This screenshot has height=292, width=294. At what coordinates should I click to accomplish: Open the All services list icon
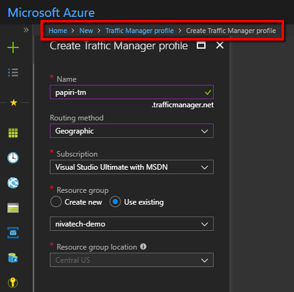pyautogui.click(x=13, y=72)
